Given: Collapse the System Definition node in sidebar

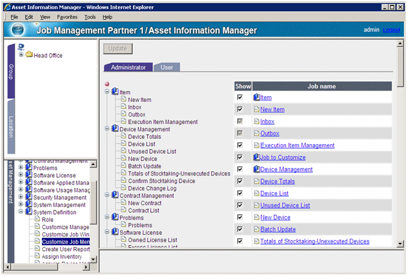Looking at the screenshot, I should [21, 212].
